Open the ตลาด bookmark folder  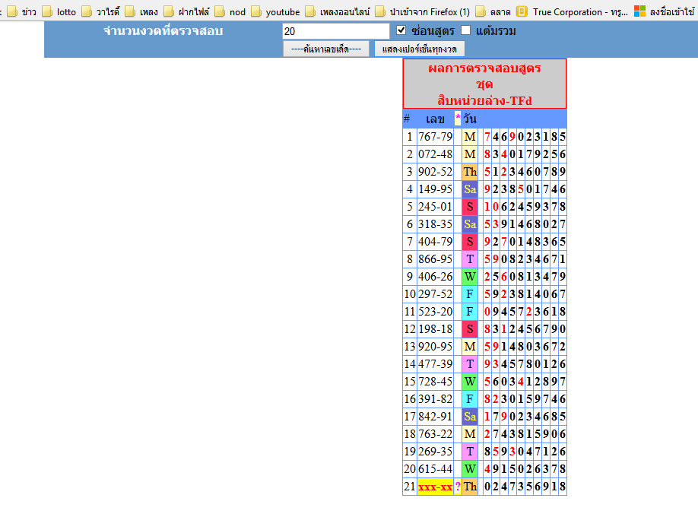tap(493, 11)
